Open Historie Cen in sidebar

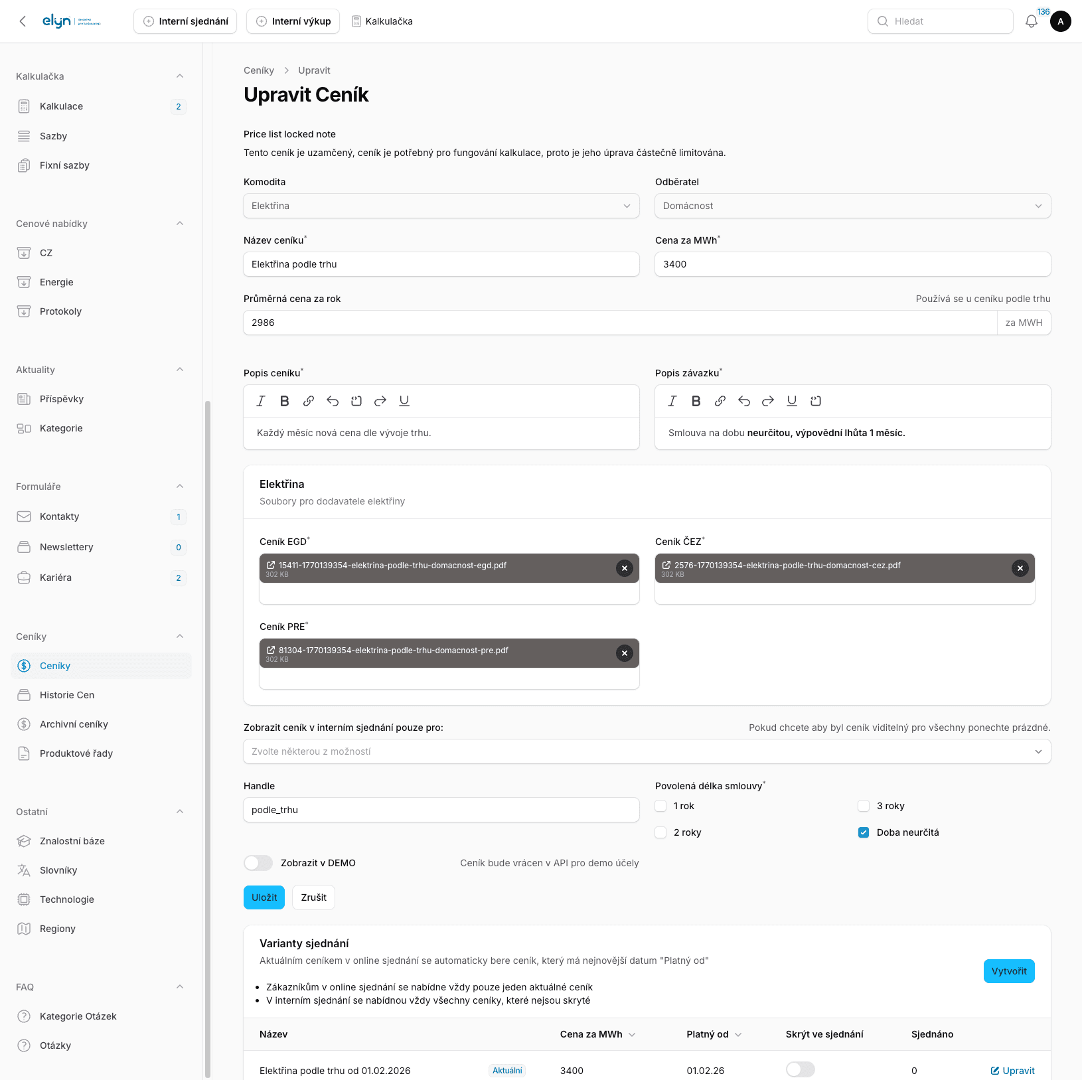(67, 695)
